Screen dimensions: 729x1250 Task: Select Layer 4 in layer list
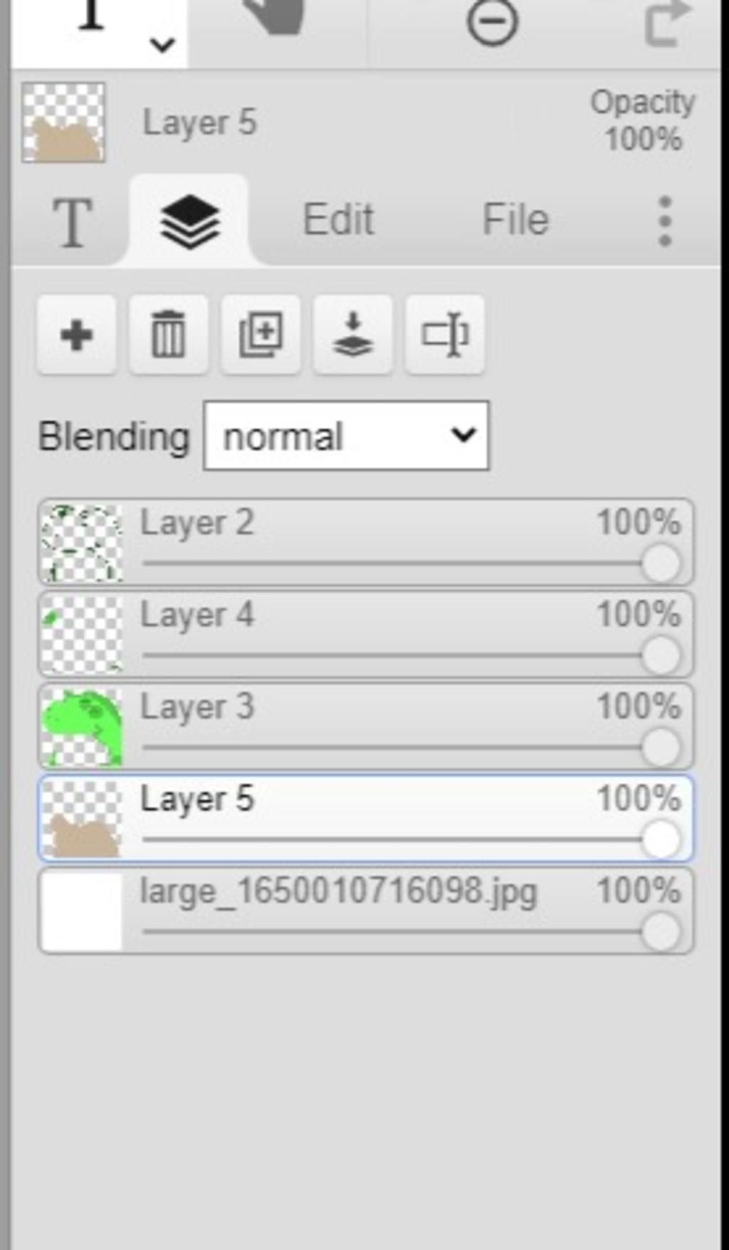pos(366,634)
